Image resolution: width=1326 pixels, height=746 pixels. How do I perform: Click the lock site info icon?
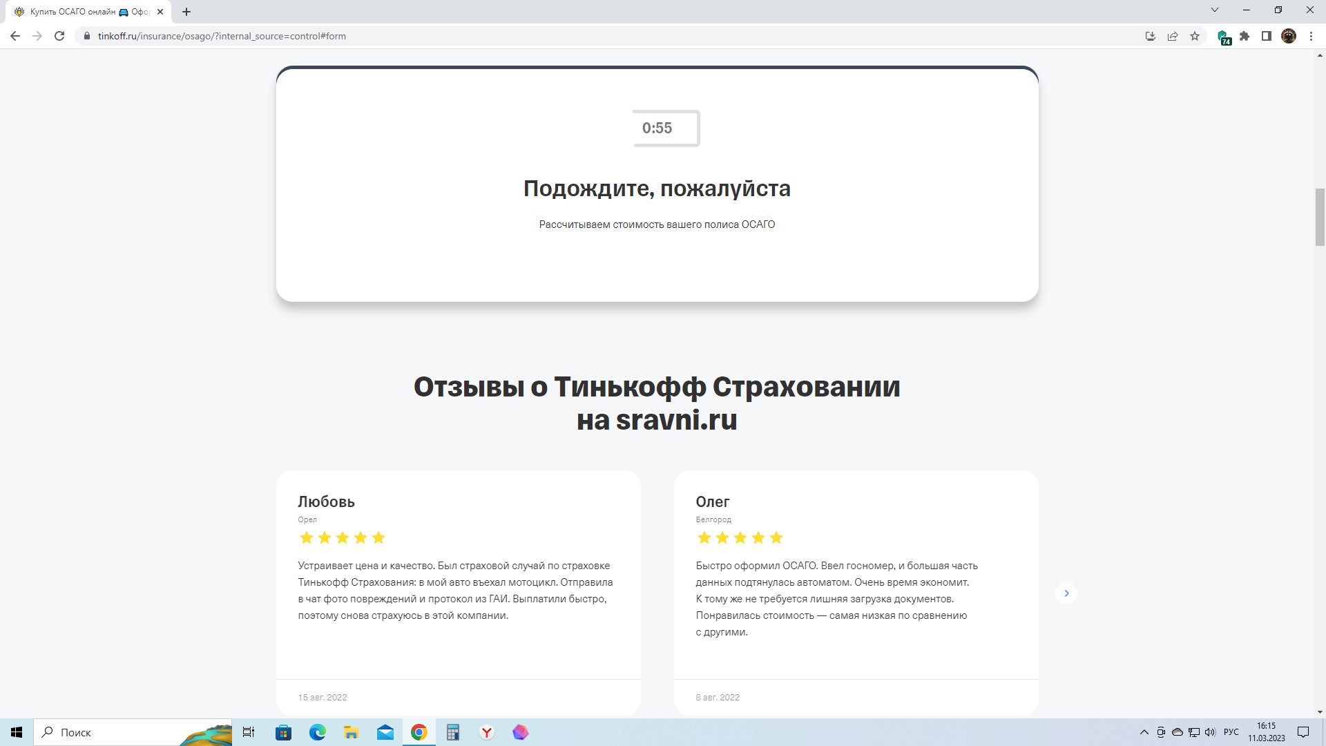click(87, 36)
